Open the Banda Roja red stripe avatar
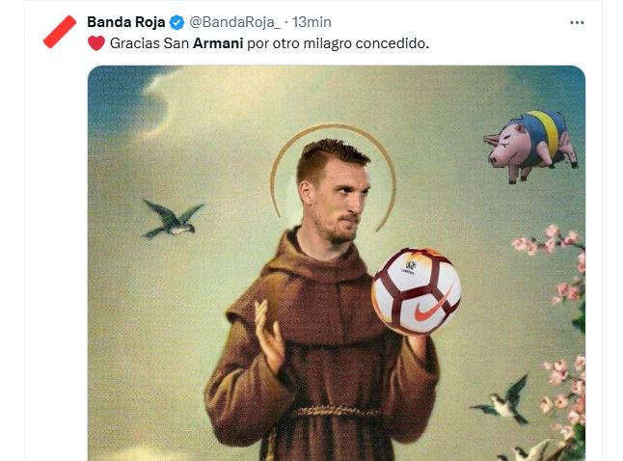623x461 pixels. pos(60,32)
